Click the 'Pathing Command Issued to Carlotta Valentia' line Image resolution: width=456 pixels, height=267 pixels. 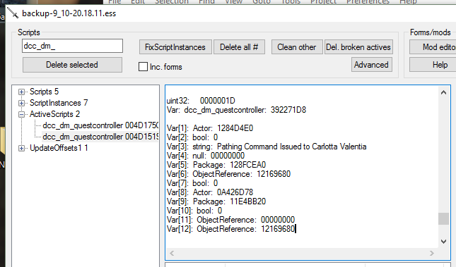pos(267,147)
